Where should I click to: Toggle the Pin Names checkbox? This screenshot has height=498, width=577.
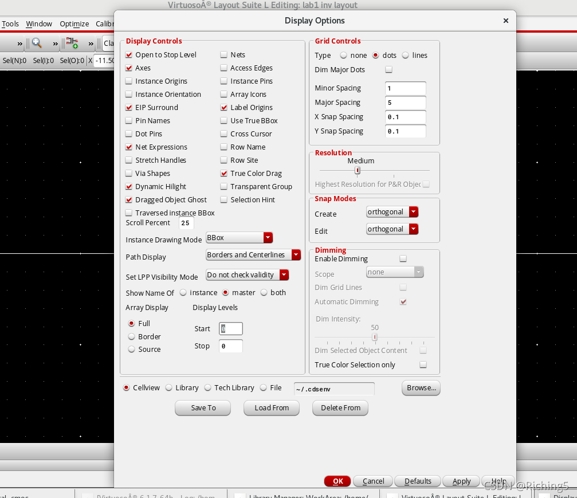(129, 121)
